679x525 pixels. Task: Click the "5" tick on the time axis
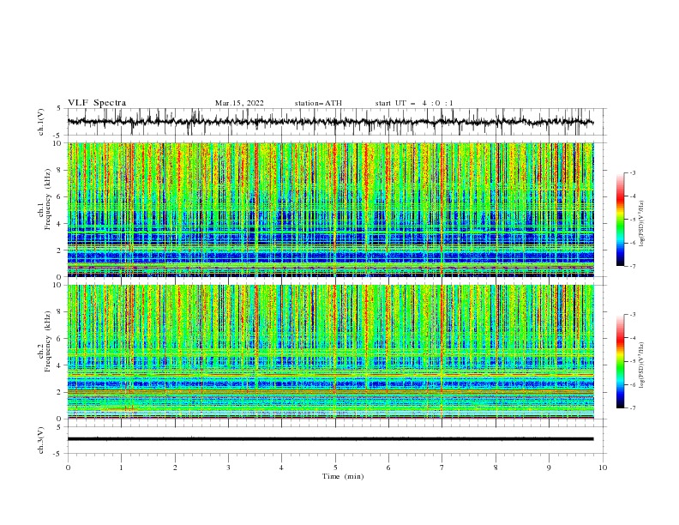[x=335, y=468]
